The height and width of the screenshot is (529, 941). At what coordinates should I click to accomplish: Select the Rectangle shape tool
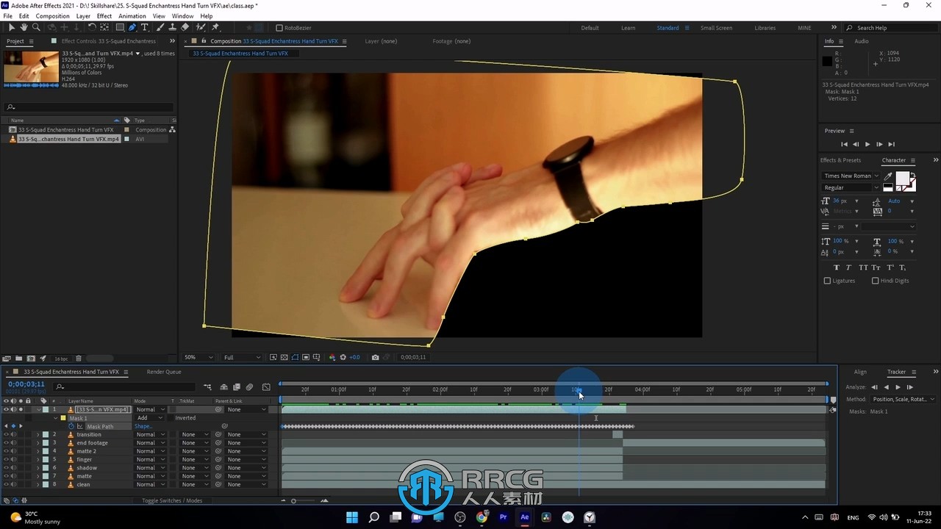coord(120,27)
